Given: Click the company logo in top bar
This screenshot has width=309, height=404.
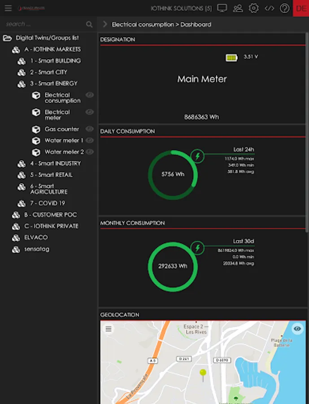Looking at the screenshot, I should (31, 8).
